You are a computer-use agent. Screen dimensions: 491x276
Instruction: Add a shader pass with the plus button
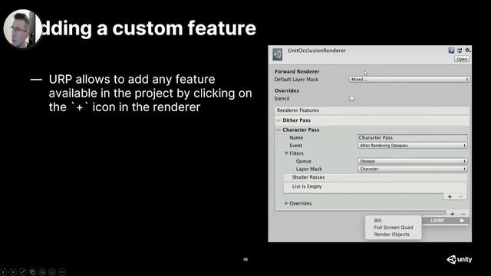click(x=450, y=196)
